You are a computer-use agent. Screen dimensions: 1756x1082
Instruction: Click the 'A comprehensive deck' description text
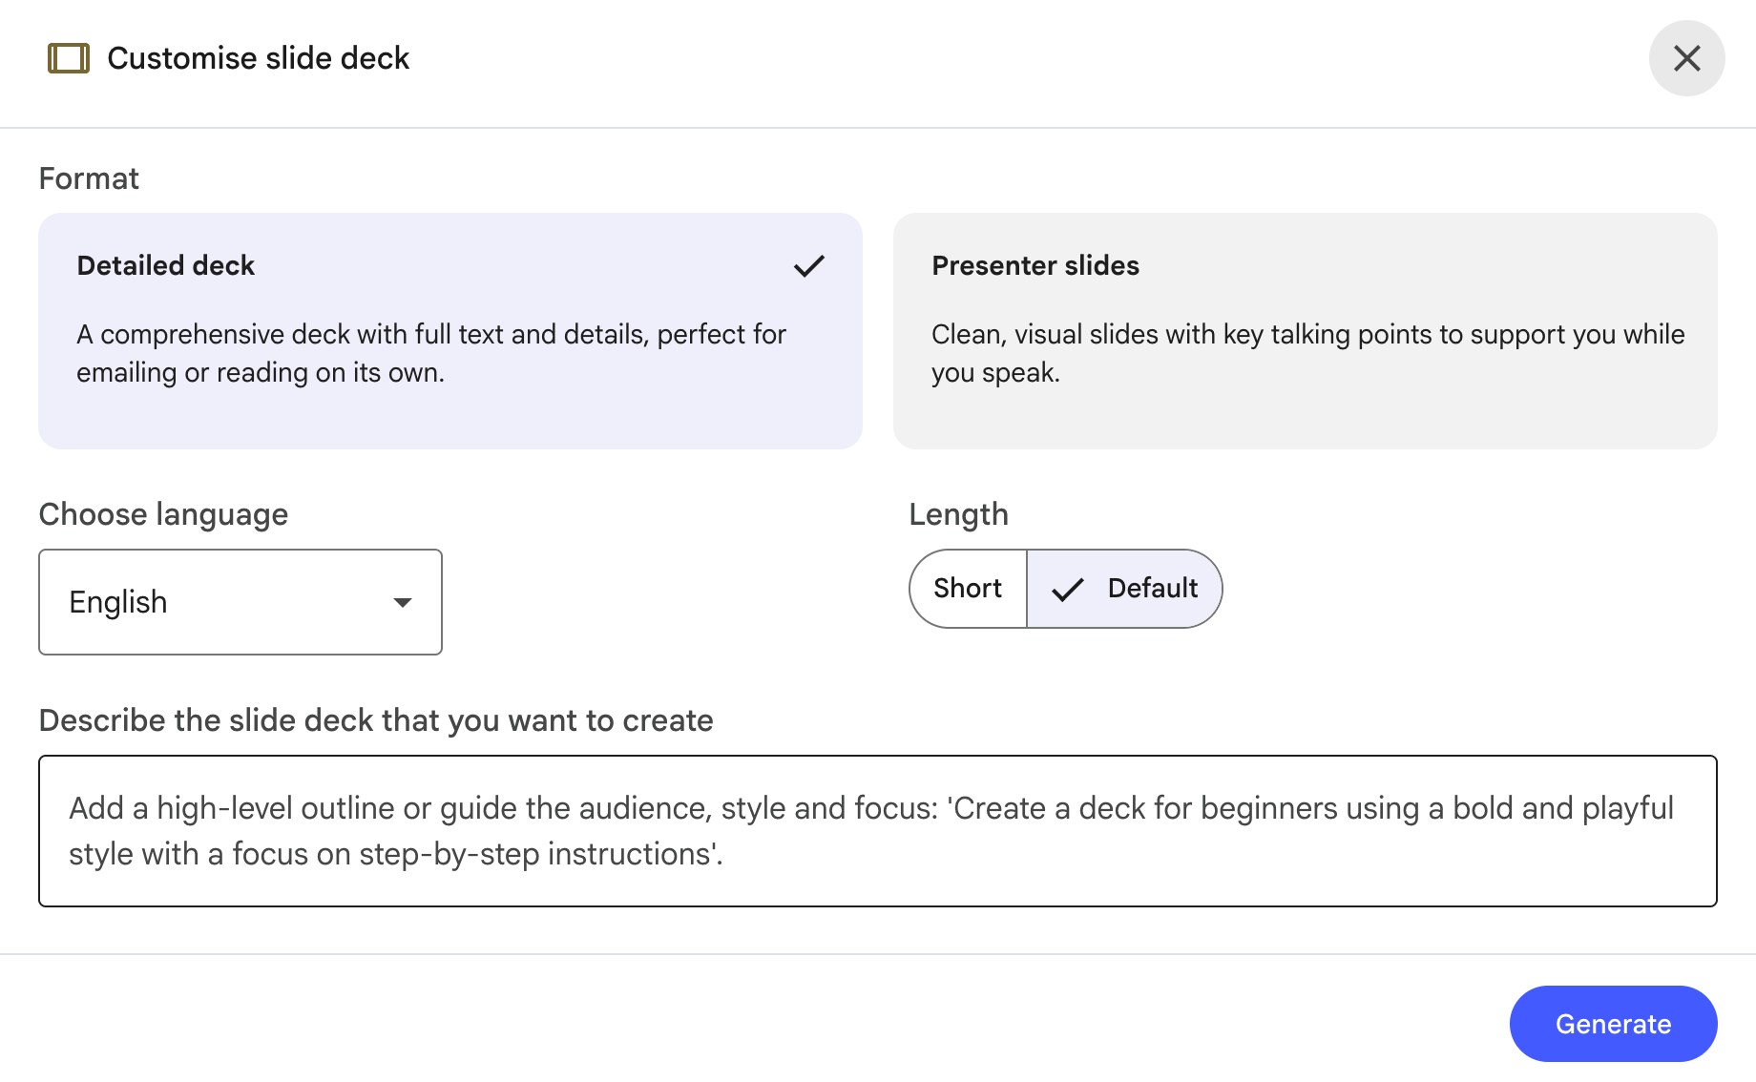(431, 353)
